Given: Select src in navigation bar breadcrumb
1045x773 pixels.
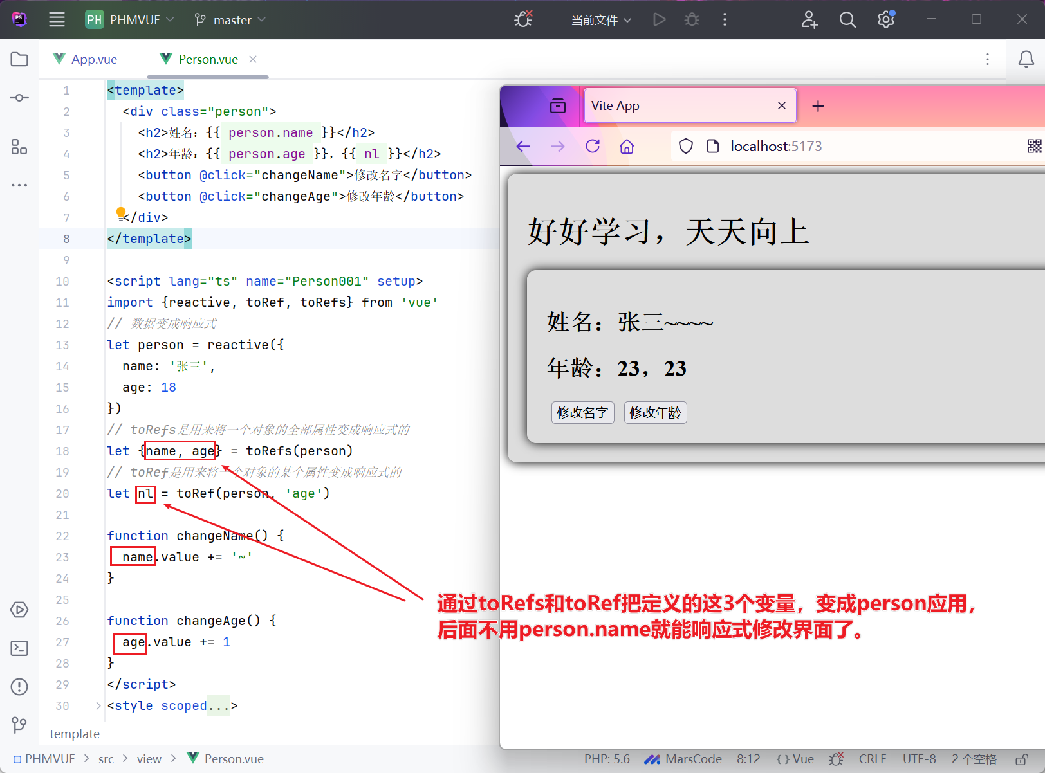Looking at the screenshot, I should (x=106, y=759).
